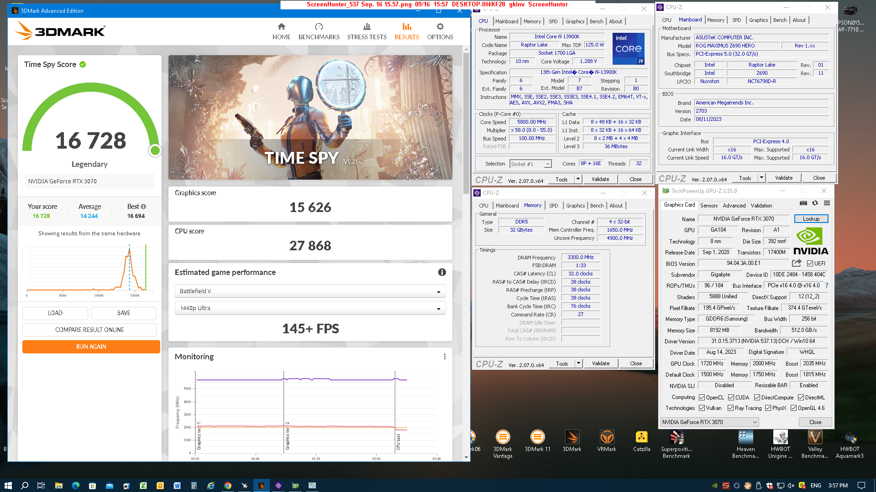Image resolution: width=876 pixels, height=492 pixels.
Task: Open the HOME section in 3DMark
Action: pyautogui.click(x=281, y=31)
